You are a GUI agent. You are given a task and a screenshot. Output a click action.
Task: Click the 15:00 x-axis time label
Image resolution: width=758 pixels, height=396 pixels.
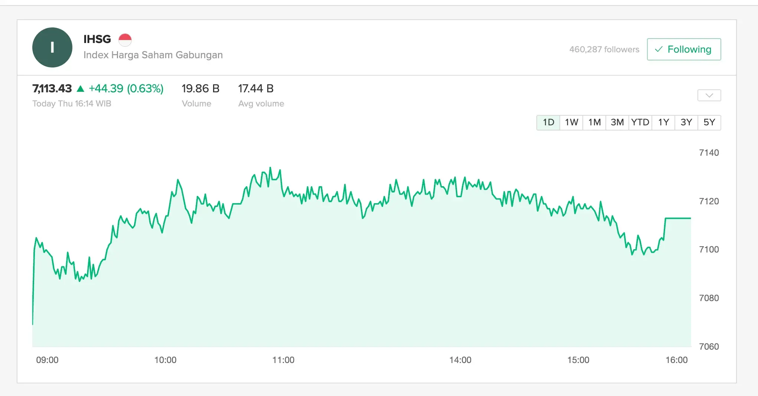click(578, 360)
